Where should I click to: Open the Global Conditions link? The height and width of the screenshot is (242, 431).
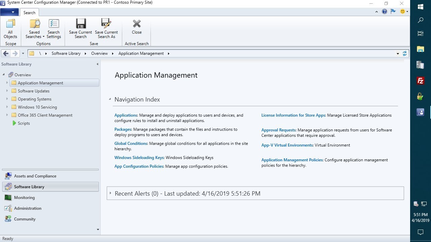pyautogui.click(x=131, y=144)
